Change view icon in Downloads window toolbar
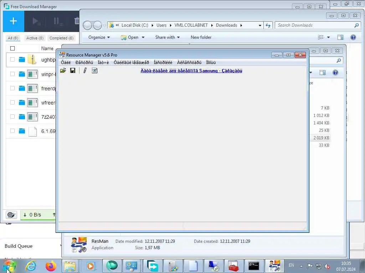365x273 pixels. 321,37
